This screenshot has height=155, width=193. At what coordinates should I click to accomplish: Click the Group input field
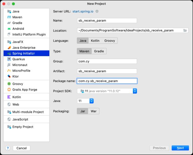[x=107, y=61]
